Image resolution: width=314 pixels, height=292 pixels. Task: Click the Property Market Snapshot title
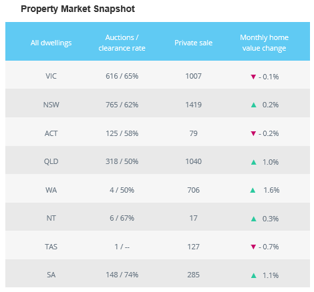(77, 9)
